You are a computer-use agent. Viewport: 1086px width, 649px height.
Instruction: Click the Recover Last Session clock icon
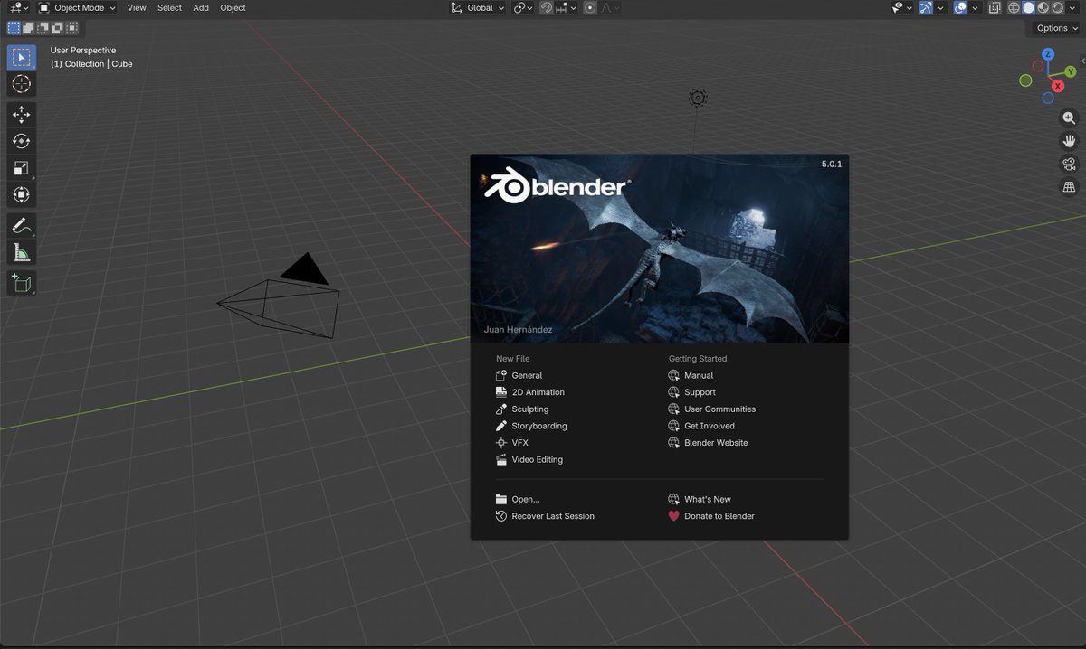click(501, 516)
